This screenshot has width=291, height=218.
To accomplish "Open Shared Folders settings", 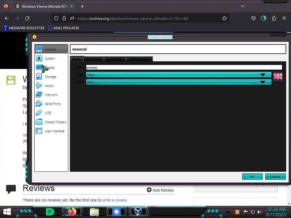I will [x=51, y=122].
